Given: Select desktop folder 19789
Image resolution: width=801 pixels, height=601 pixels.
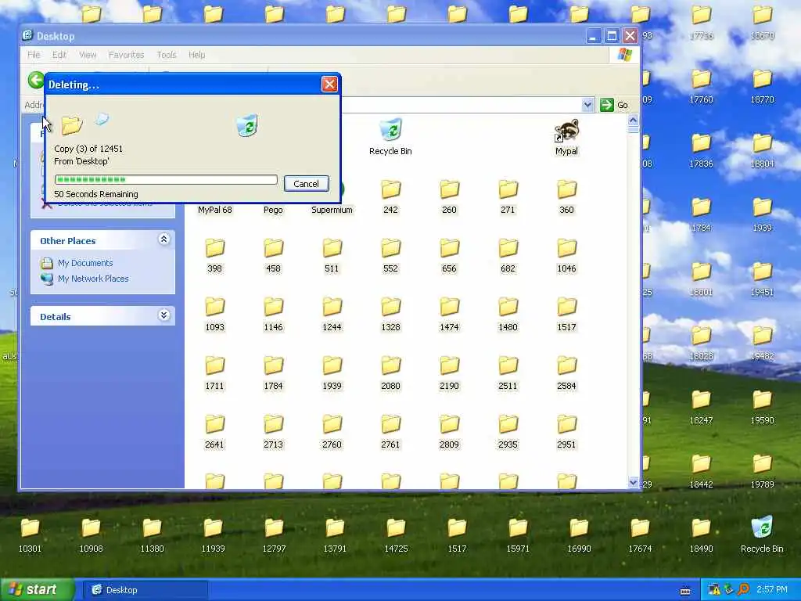Looking at the screenshot, I should pos(762,471).
